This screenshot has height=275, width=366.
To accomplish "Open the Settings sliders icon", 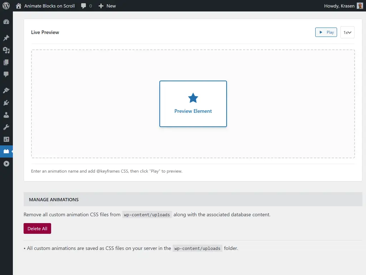I will click(6, 139).
